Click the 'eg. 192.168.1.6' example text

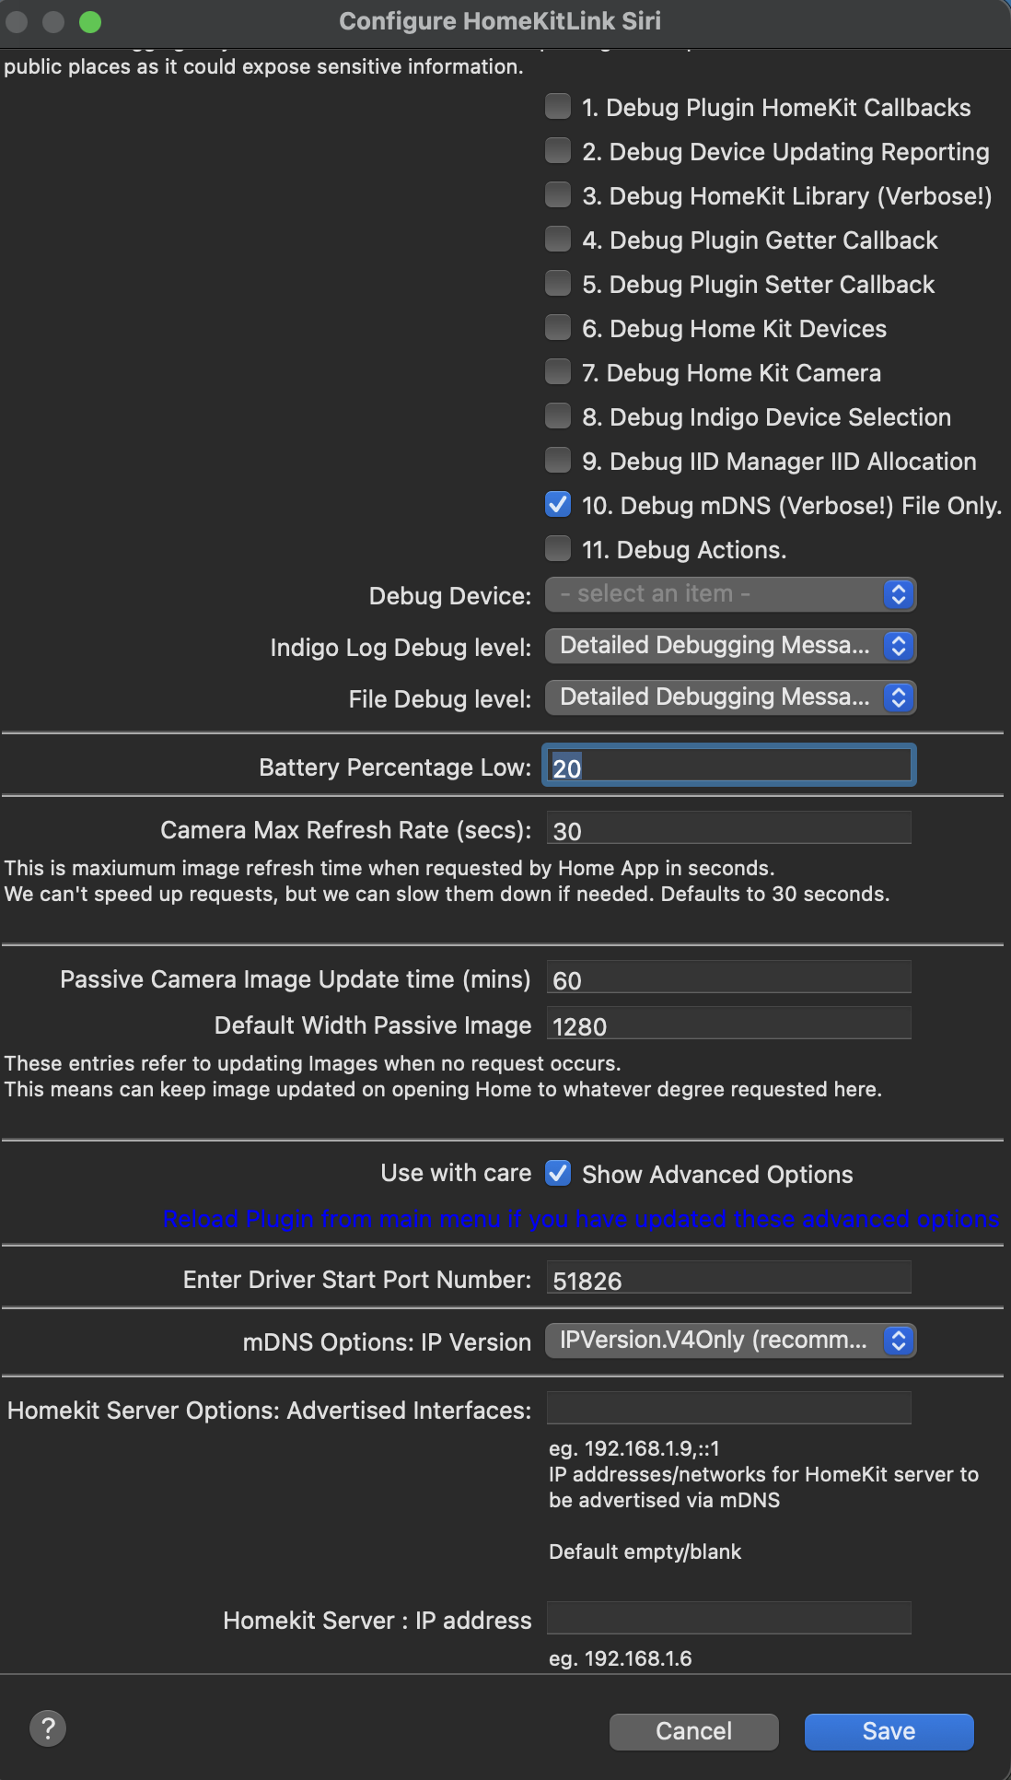pyautogui.click(x=621, y=1659)
